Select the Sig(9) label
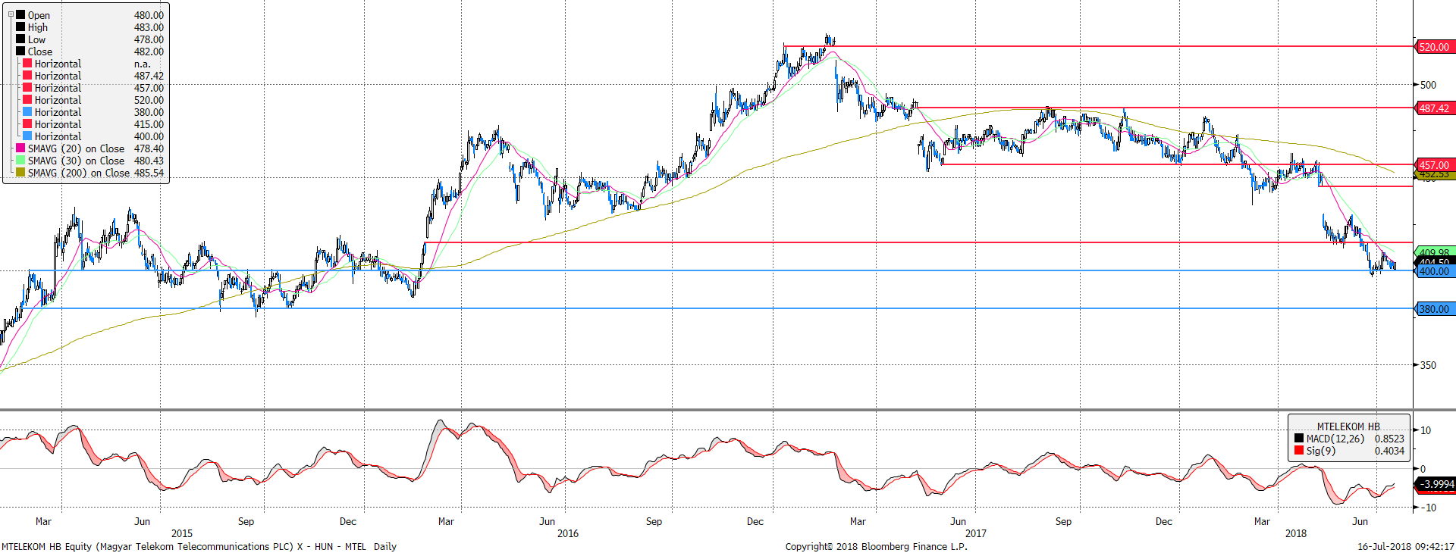 (1320, 451)
